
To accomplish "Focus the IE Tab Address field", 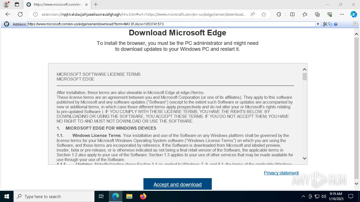I will point(171,24).
